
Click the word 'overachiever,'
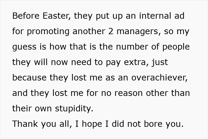(160, 78)
